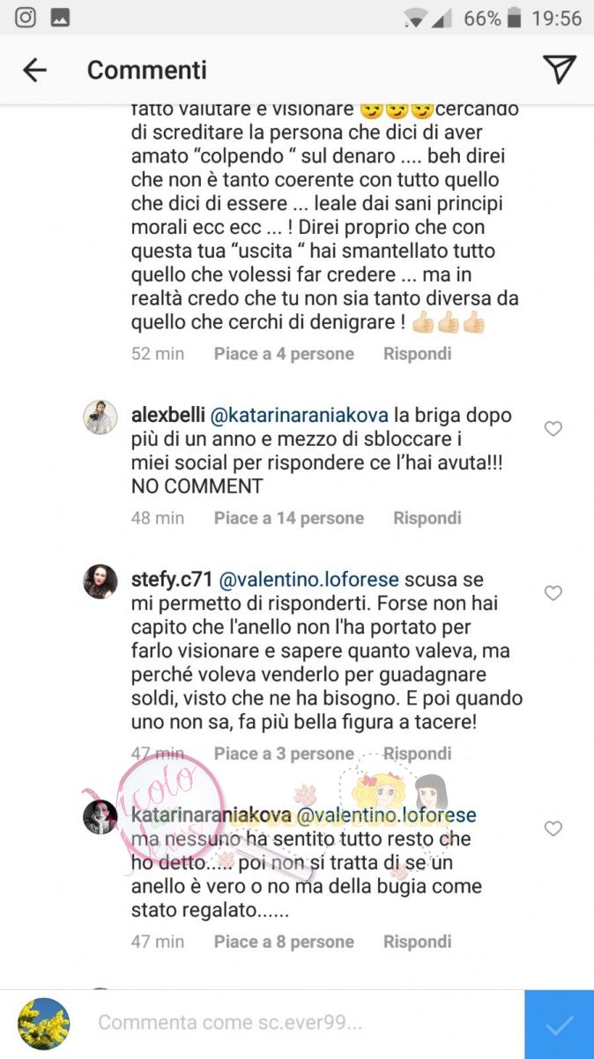The height and width of the screenshot is (1059, 594).
Task: Like alexbelli's comment with the heart
Action: coord(553,430)
